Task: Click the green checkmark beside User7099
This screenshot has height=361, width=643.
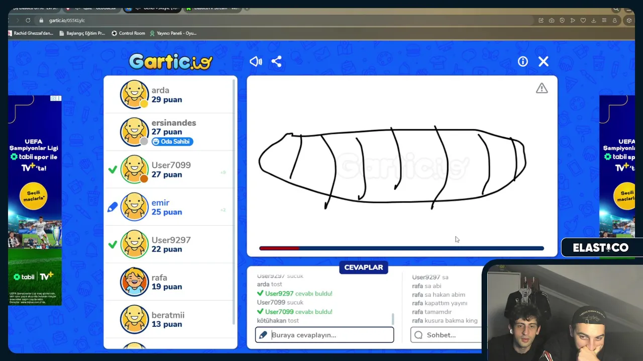Action: click(113, 169)
